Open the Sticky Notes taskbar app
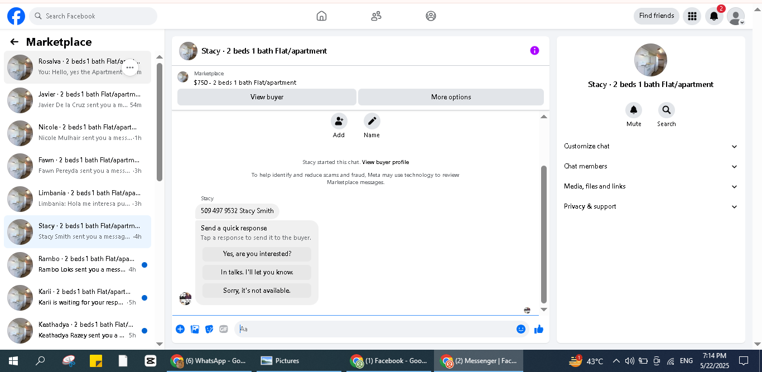 click(x=96, y=361)
